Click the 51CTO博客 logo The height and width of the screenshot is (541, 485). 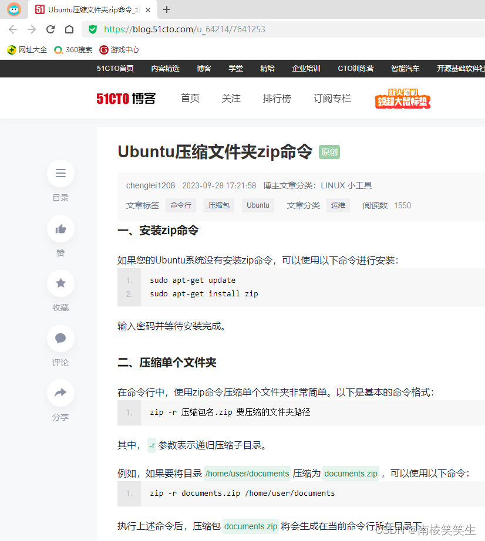(x=126, y=99)
